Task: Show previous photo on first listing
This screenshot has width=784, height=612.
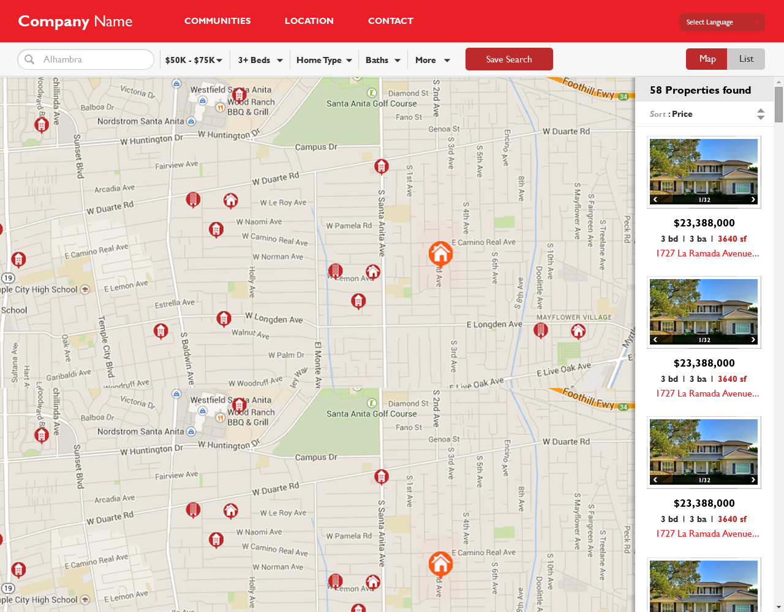Action: [x=655, y=200]
